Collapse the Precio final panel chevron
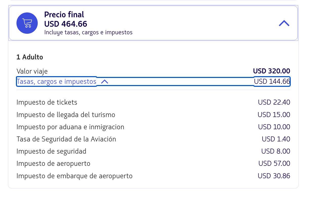The image size is (312, 197). [x=284, y=23]
